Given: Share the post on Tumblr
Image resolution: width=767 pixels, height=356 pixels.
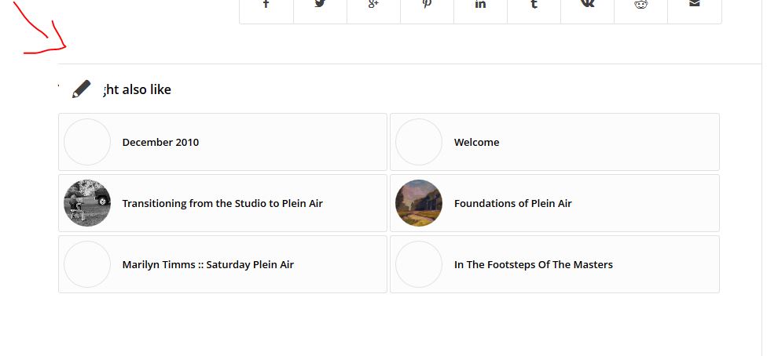Looking at the screenshot, I should pos(534,5).
